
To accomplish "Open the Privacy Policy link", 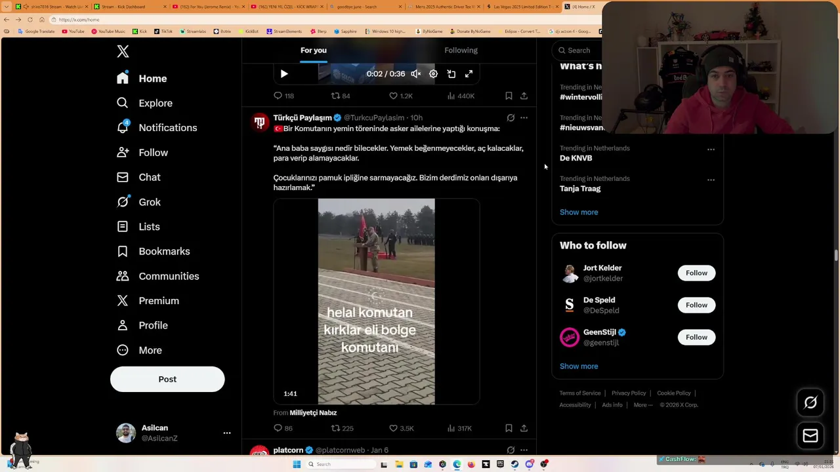I will [629, 393].
